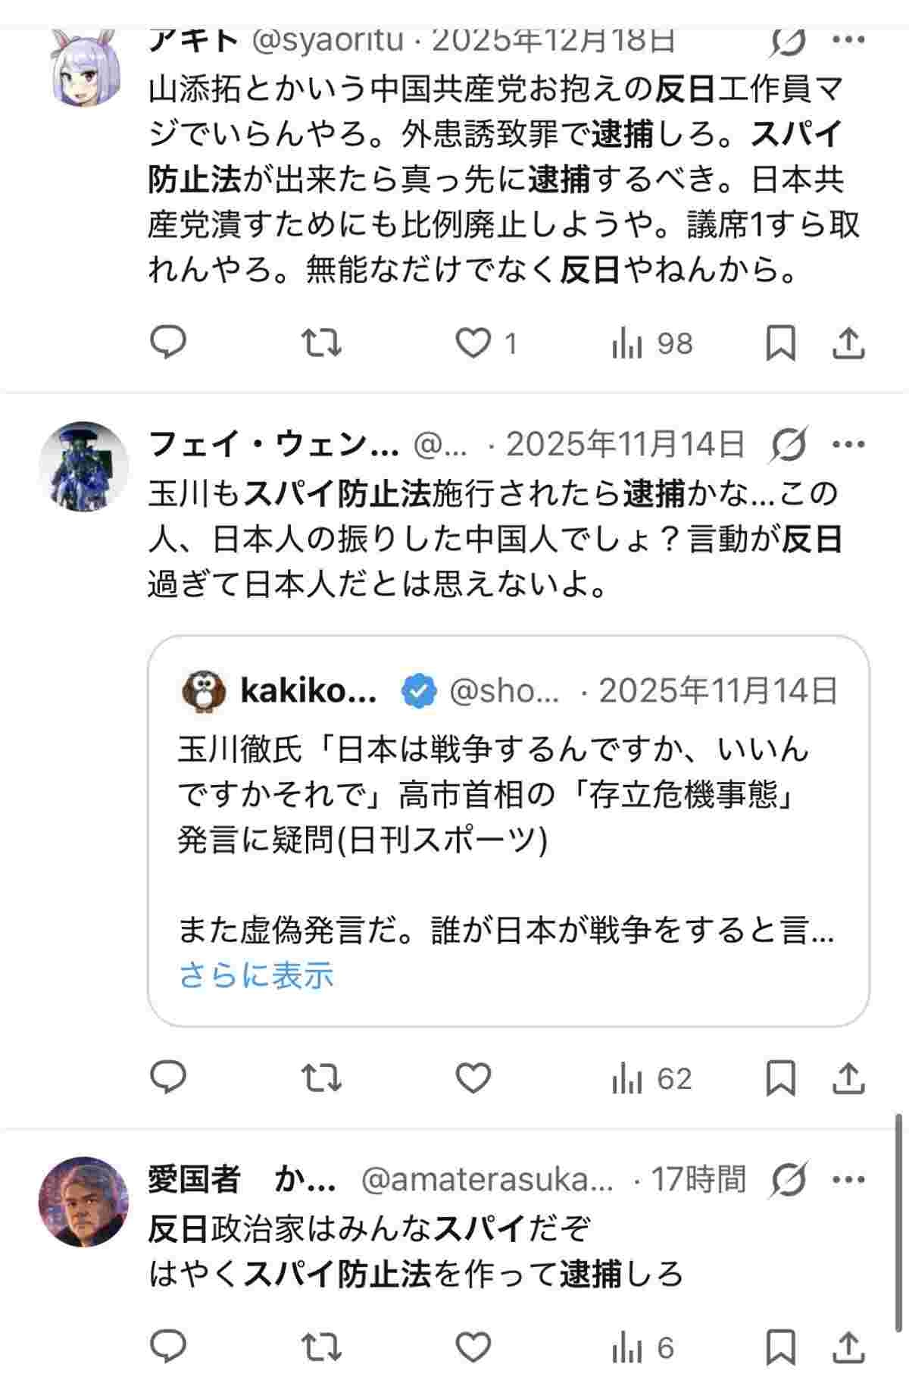Reply to the tweet with 62 views

[x=168, y=1078]
